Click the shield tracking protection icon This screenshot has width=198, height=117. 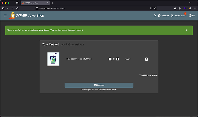click(37, 8)
